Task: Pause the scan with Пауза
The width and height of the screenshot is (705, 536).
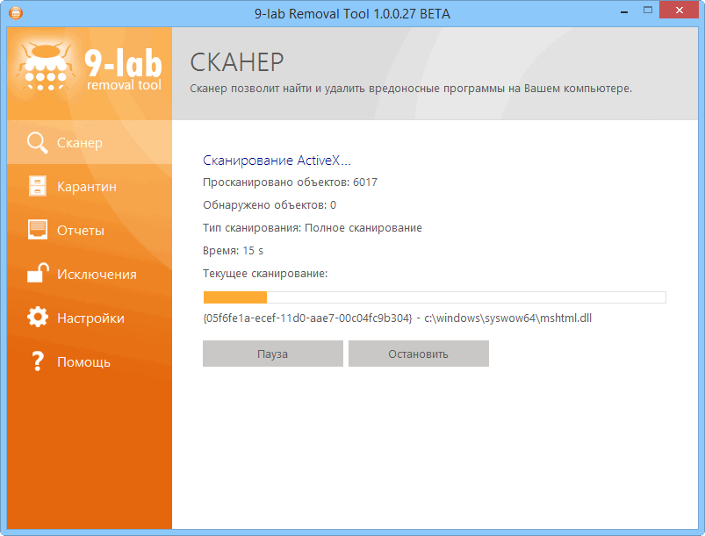Action: point(272,354)
